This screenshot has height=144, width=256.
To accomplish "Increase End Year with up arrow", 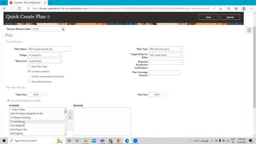I will pyautogui.click(x=162, y=94).
